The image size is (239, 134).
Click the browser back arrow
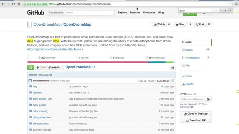[3, 4]
